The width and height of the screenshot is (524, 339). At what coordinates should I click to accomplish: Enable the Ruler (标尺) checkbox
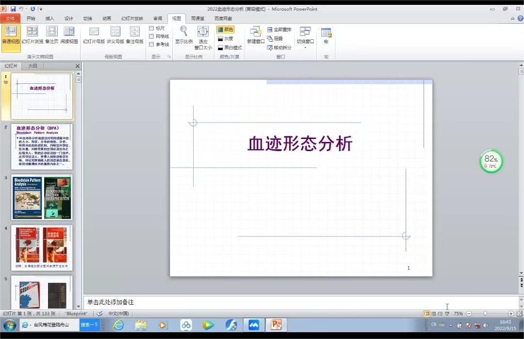pos(152,29)
